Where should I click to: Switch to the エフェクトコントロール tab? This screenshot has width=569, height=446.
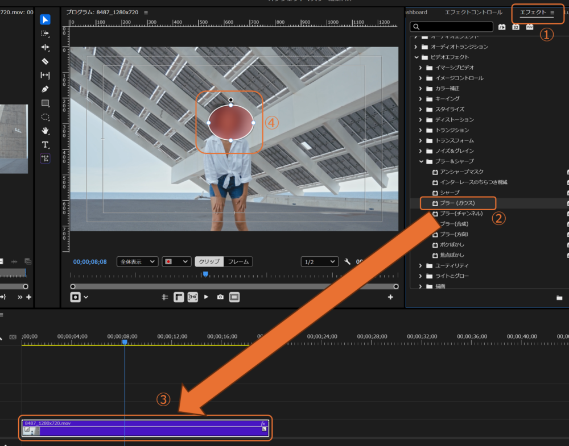[x=473, y=12]
